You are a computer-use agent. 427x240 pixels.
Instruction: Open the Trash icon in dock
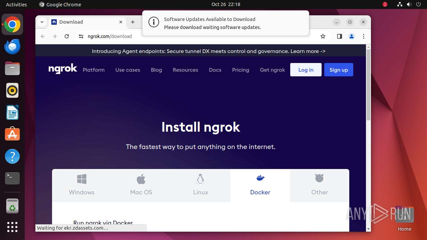click(12, 206)
